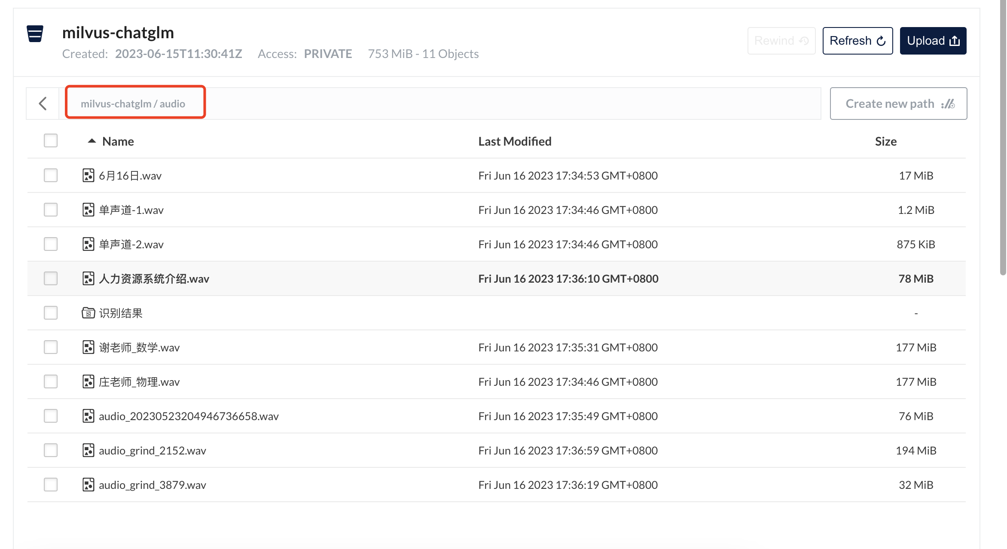
Task: Select checkbox for audio_20230523204946736658.wav
Action: click(51, 416)
